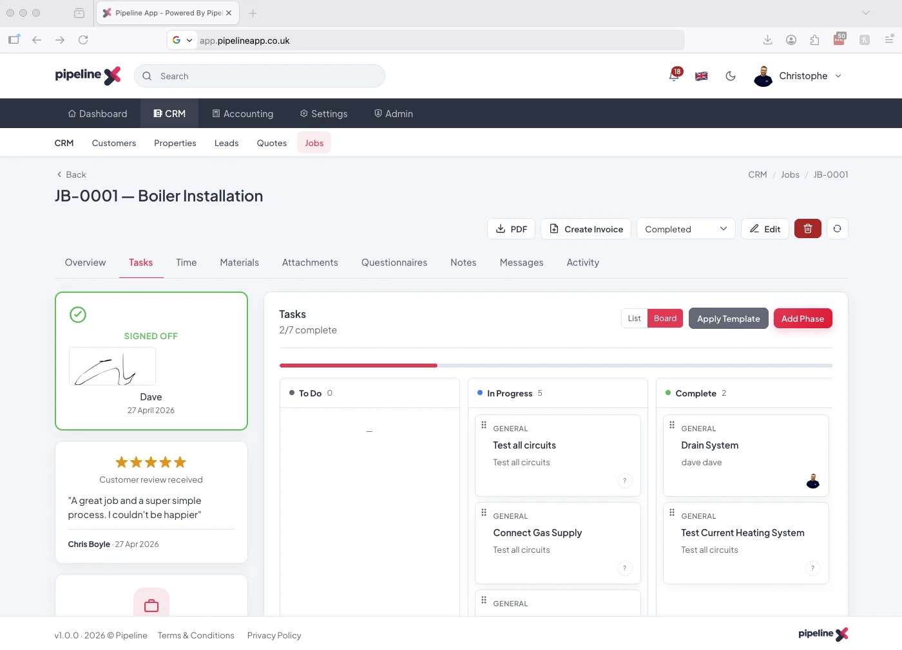Go to the Customers section
This screenshot has width=902, height=650.
114,143
